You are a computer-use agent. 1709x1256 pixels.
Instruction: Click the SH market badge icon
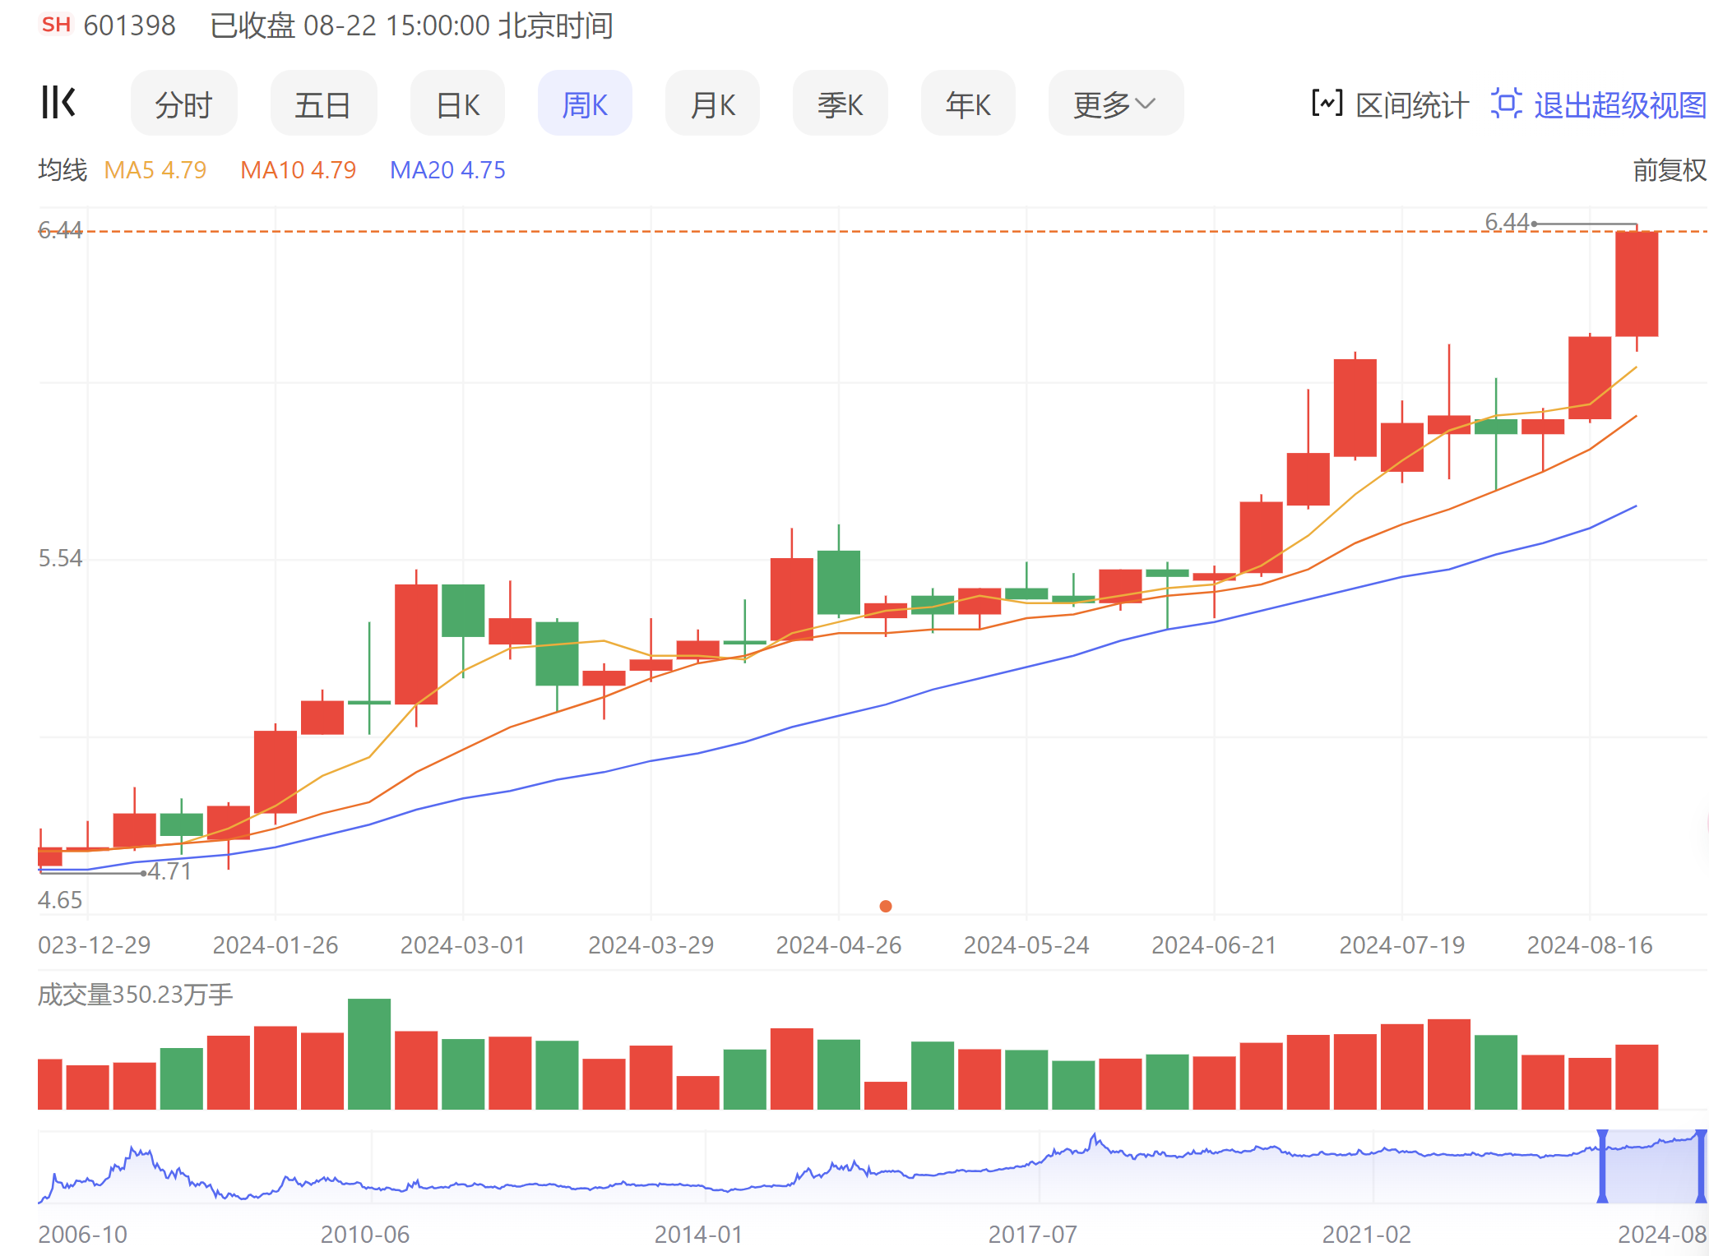[56, 25]
